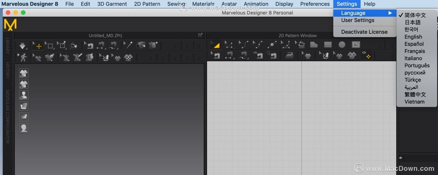
Task: Toggle Show Sewing eye icon in 2D toolbar
Action: [x=258, y=56]
